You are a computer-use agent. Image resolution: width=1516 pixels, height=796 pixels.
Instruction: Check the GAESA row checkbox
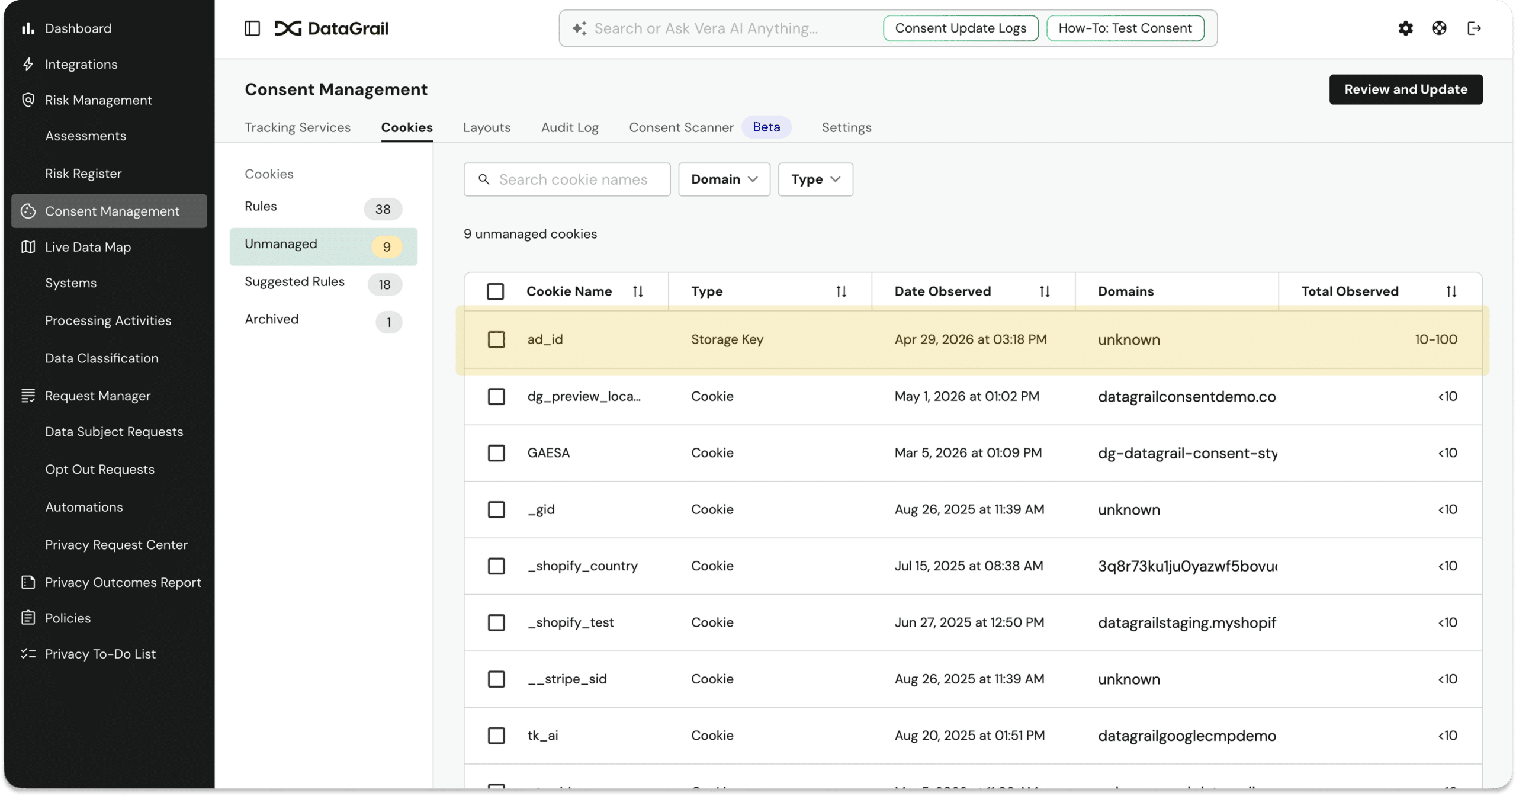496,453
